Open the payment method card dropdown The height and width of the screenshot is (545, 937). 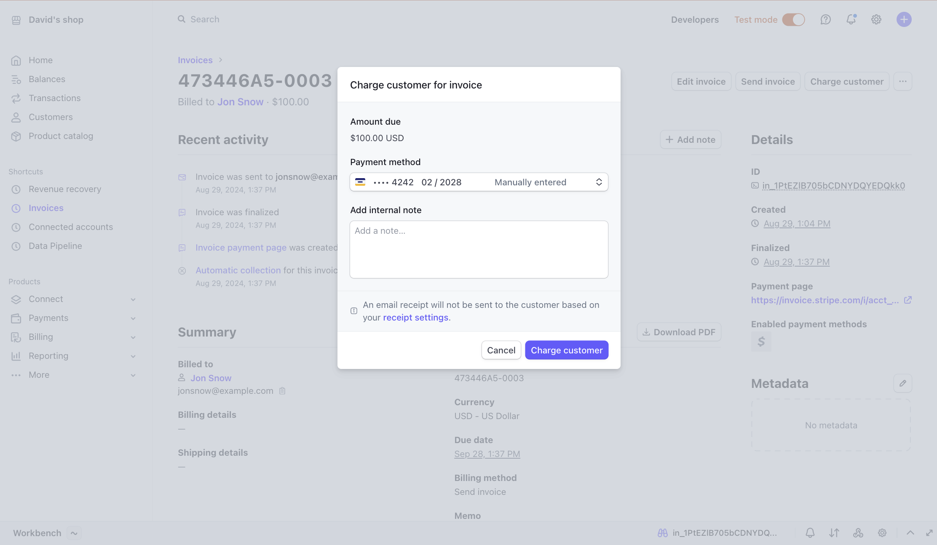[479, 182]
